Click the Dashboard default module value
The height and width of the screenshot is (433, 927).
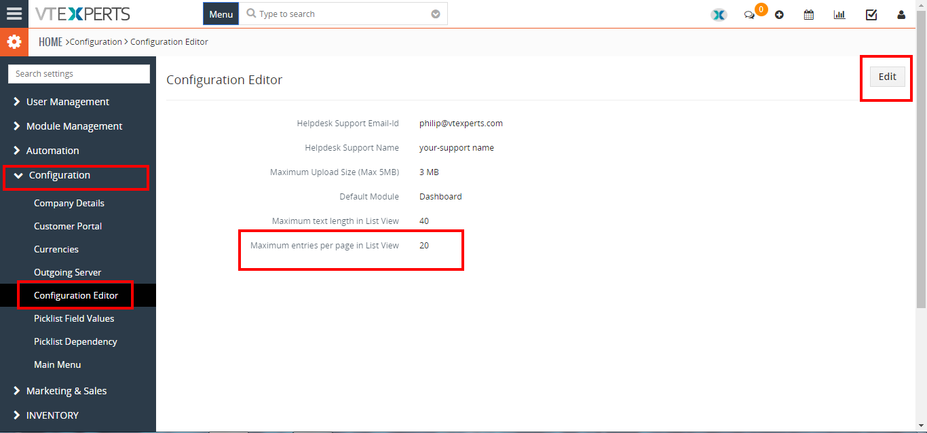coord(440,197)
